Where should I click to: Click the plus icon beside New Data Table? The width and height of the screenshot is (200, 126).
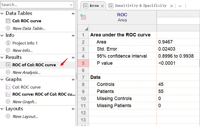[8, 28]
